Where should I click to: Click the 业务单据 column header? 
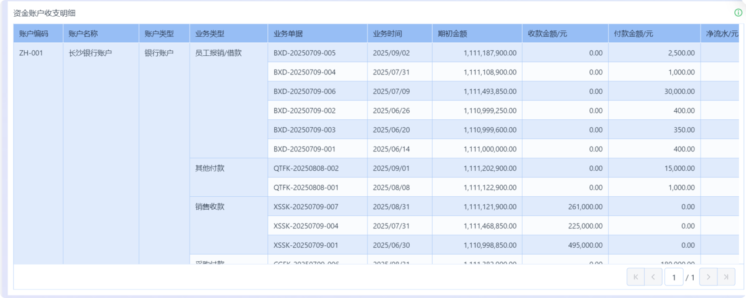pyautogui.click(x=288, y=34)
